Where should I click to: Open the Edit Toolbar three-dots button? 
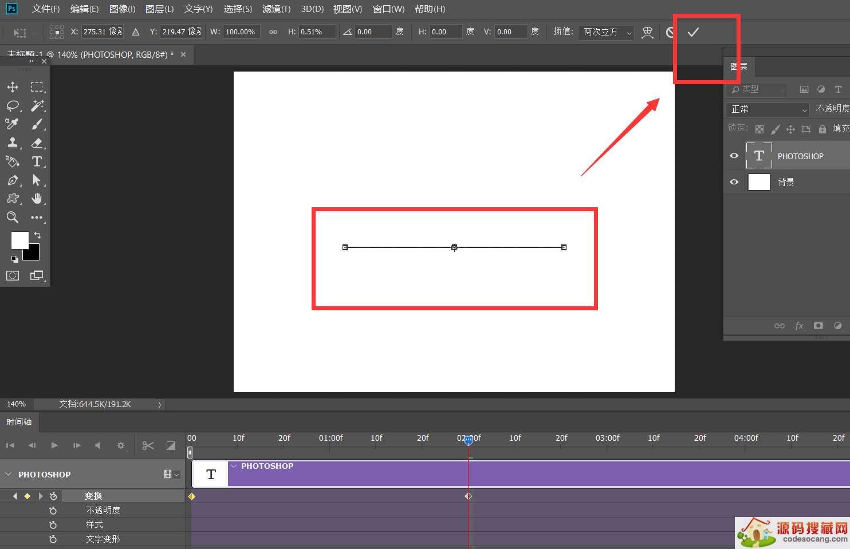37,218
